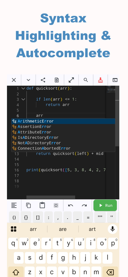Open the keyboard grid menu icon
The height and width of the screenshot is (277, 128).
[14, 229]
